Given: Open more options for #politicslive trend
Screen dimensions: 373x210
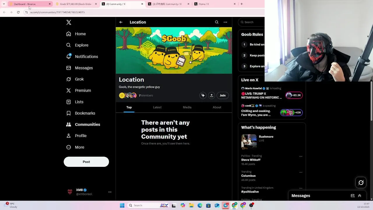Looking at the screenshot, I should (301, 188).
